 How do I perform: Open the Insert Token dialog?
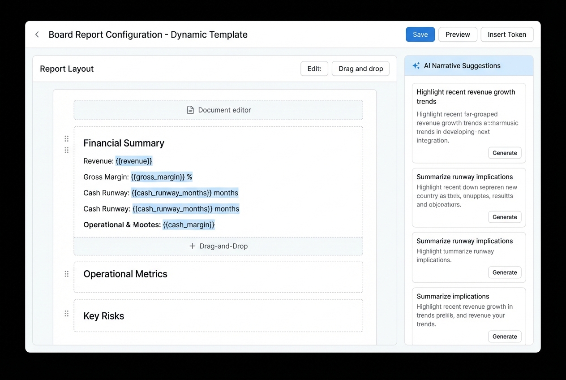click(507, 34)
